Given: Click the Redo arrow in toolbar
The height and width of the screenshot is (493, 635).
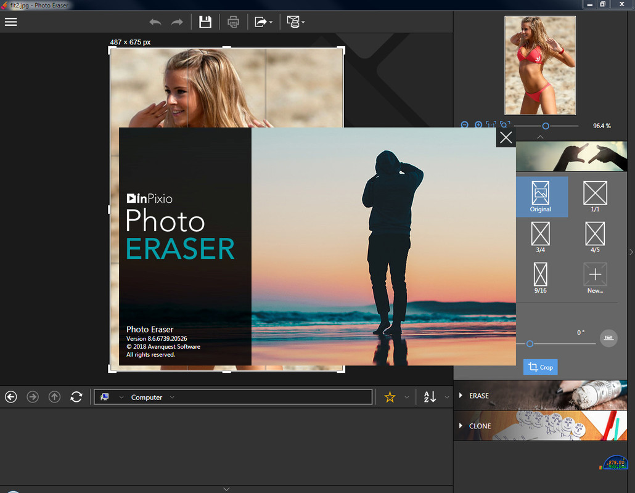Looking at the screenshot, I should click(177, 22).
